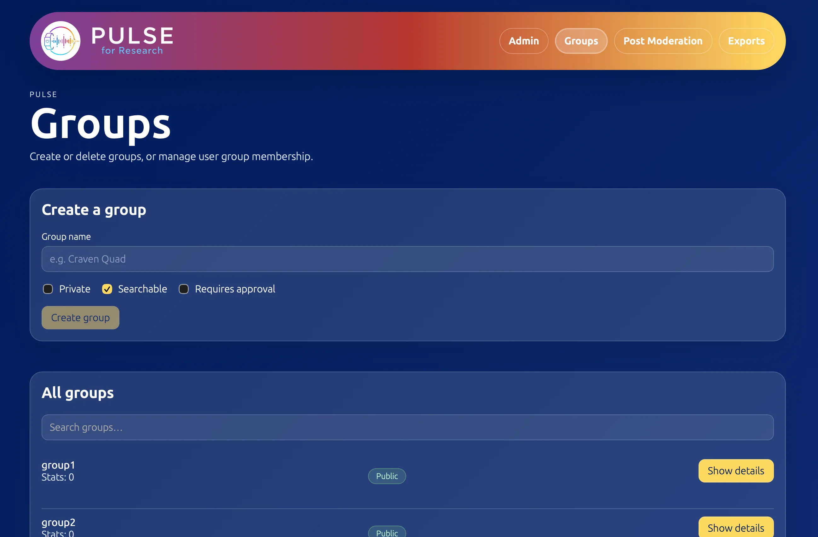Viewport: 818px width, 537px height.
Task: Click the Public badge of group2
Action: [x=387, y=532]
